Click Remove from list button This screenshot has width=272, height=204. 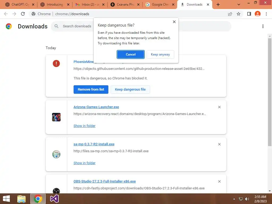91,90
